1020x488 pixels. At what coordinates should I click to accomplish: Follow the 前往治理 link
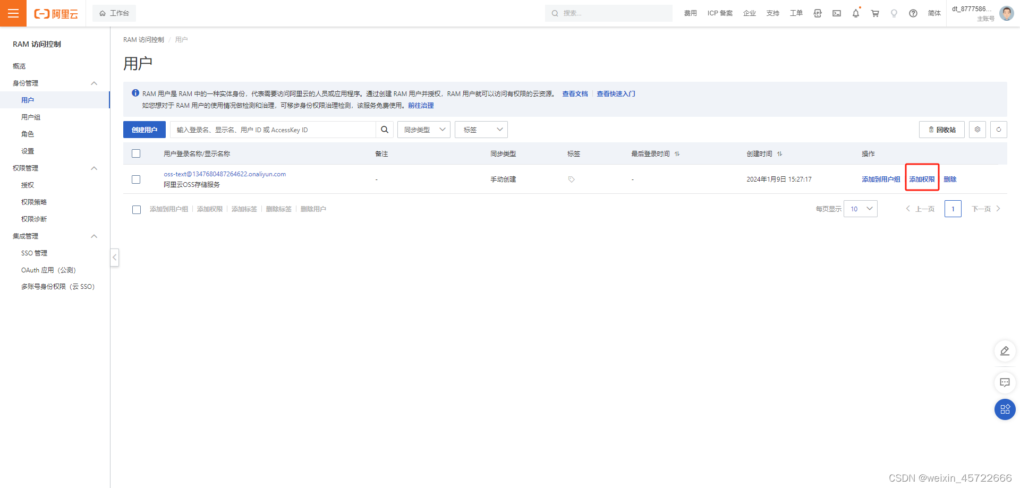click(x=421, y=106)
